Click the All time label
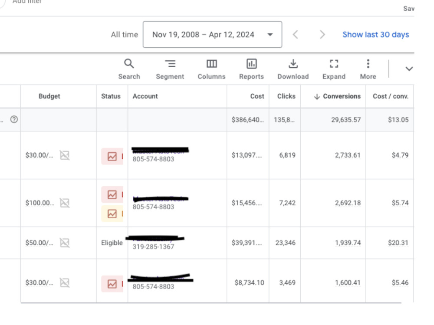 (x=124, y=35)
